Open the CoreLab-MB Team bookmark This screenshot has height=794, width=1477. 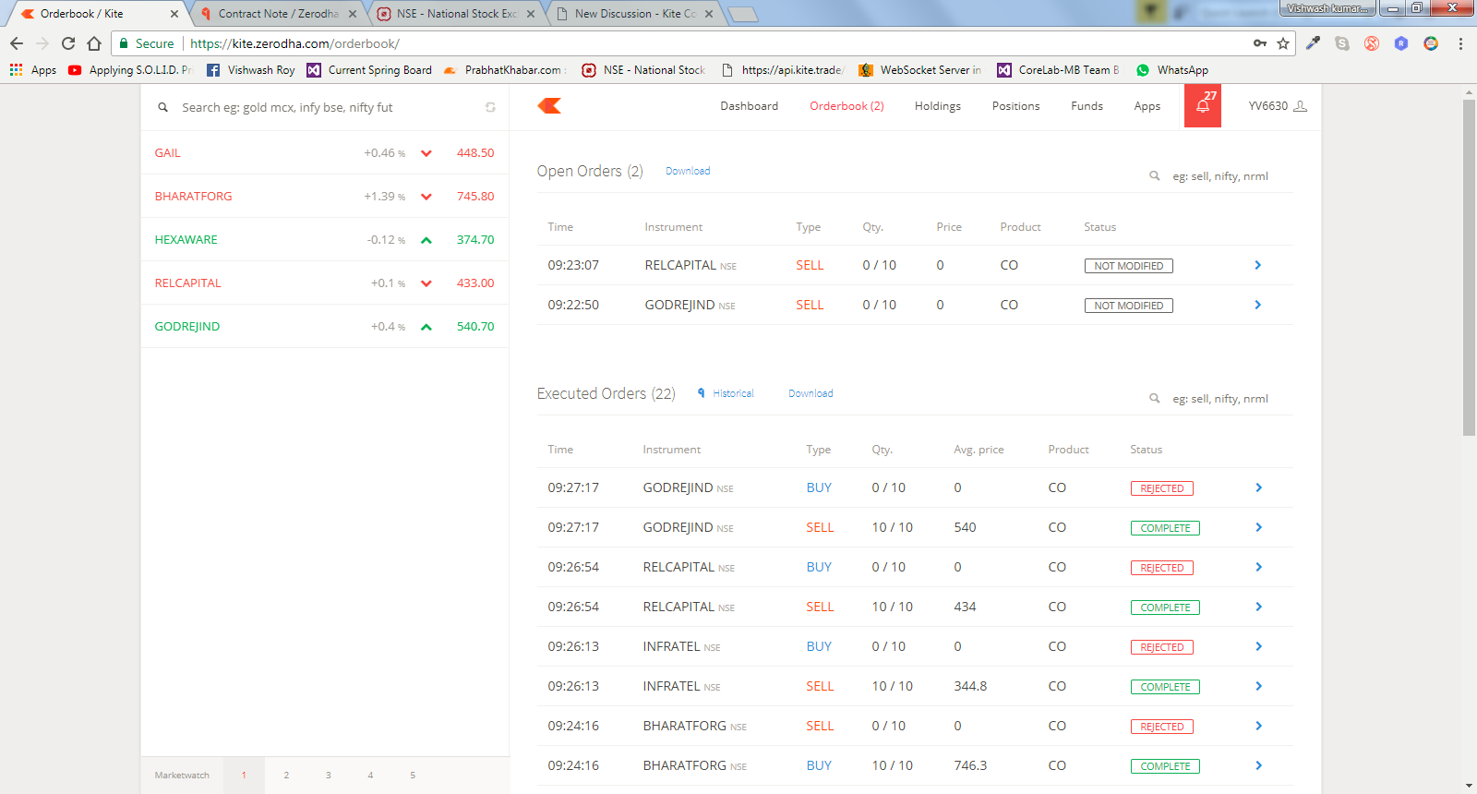click(1059, 70)
